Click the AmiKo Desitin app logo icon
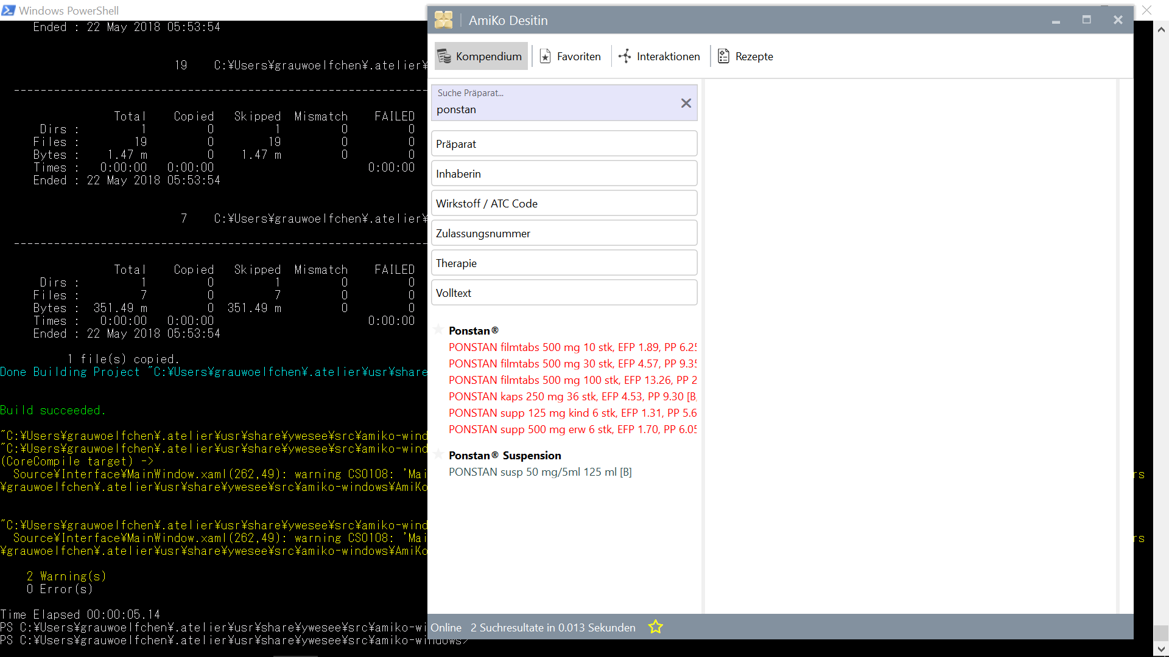This screenshot has width=1169, height=657. pos(444,20)
